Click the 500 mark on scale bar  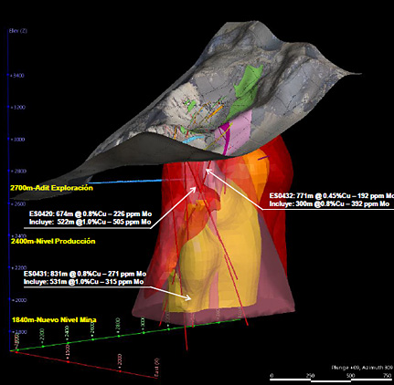351,376
